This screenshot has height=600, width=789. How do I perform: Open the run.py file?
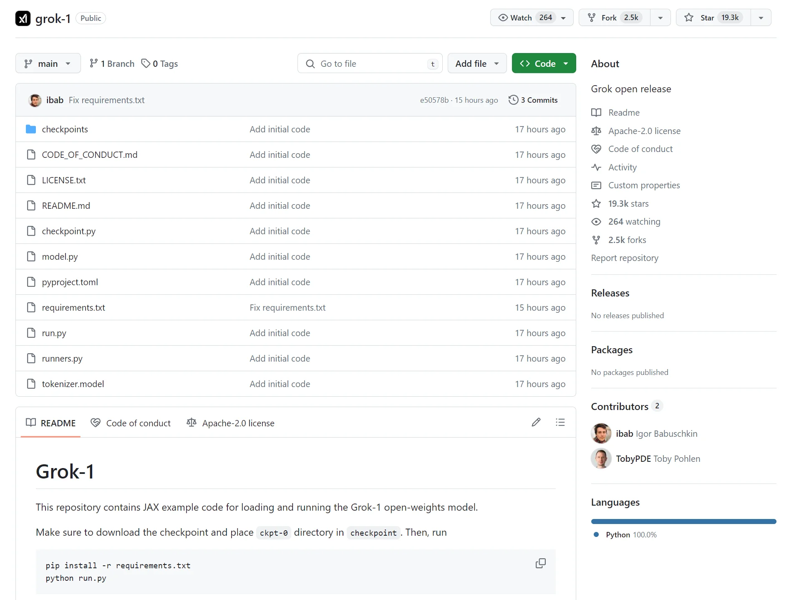[x=54, y=333]
